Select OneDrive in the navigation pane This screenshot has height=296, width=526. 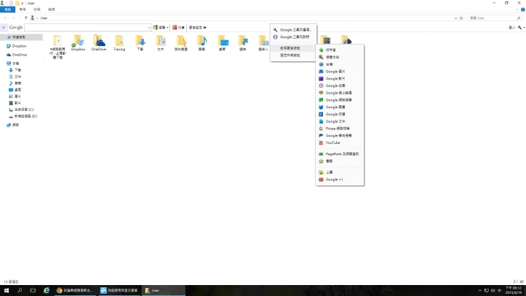[19, 55]
